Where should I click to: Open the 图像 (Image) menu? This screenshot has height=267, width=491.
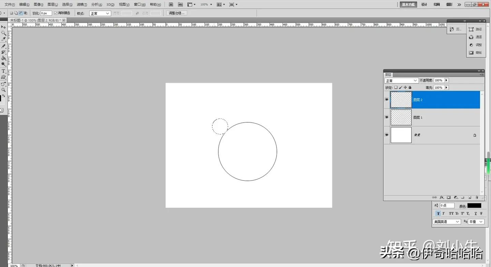point(39,4)
